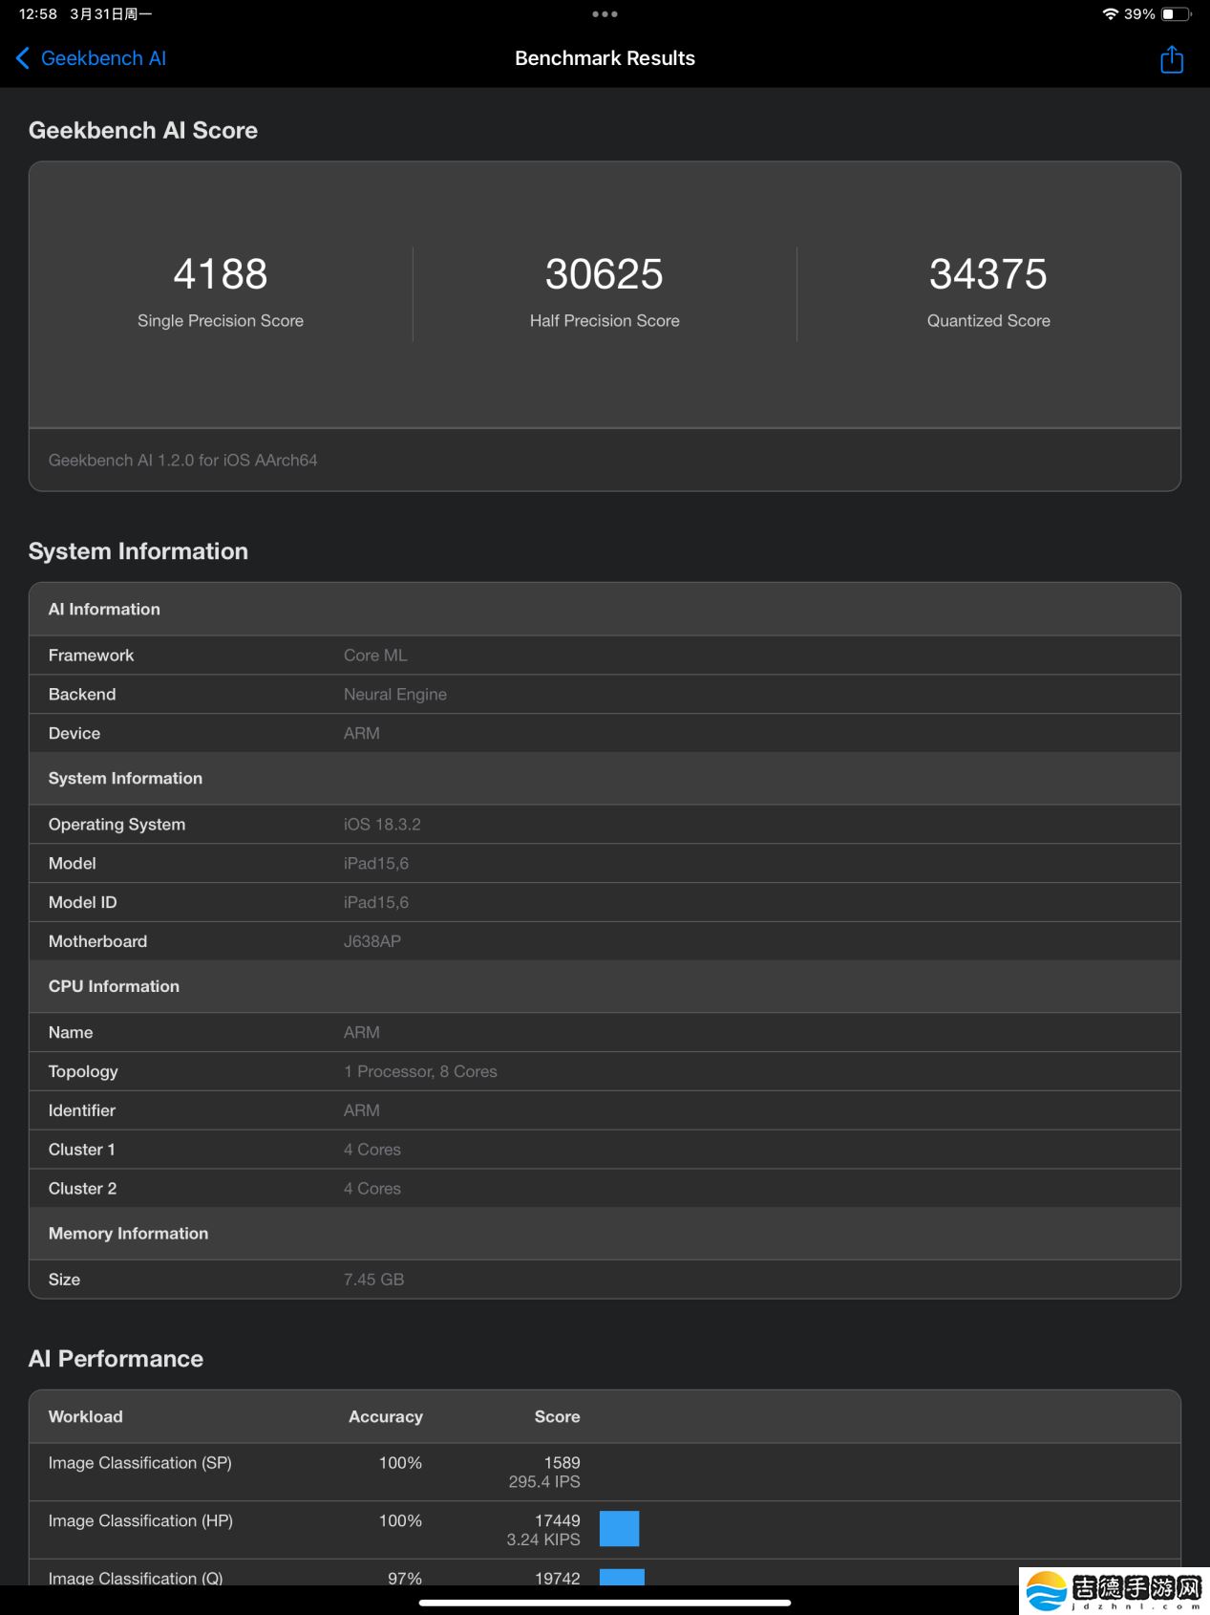Image resolution: width=1210 pixels, height=1615 pixels.
Task: Tap the battery indicator icon
Action: point(1176,14)
